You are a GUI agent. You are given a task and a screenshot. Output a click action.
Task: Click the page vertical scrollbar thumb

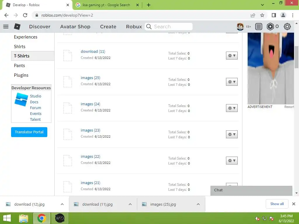(x=297, y=57)
